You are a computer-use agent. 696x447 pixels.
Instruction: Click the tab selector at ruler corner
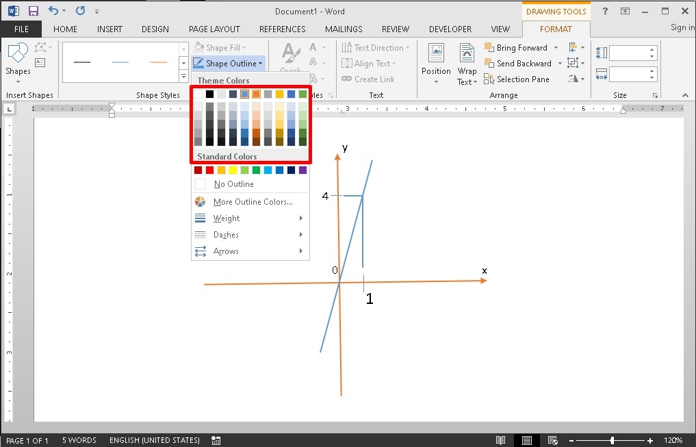point(9,108)
